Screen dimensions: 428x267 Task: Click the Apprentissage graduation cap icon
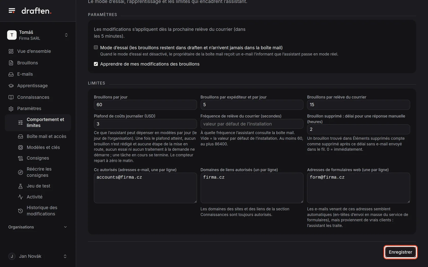tap(11, 86)
